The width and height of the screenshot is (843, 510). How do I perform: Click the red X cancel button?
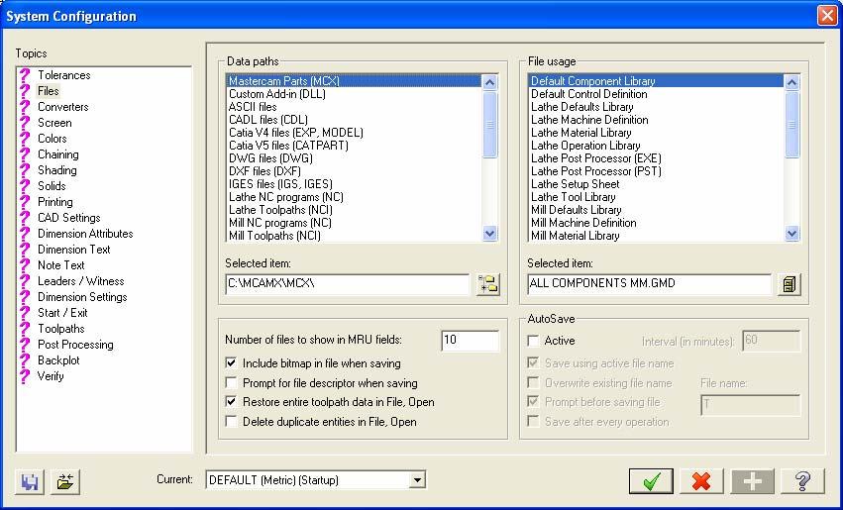(x=701, y=481)
